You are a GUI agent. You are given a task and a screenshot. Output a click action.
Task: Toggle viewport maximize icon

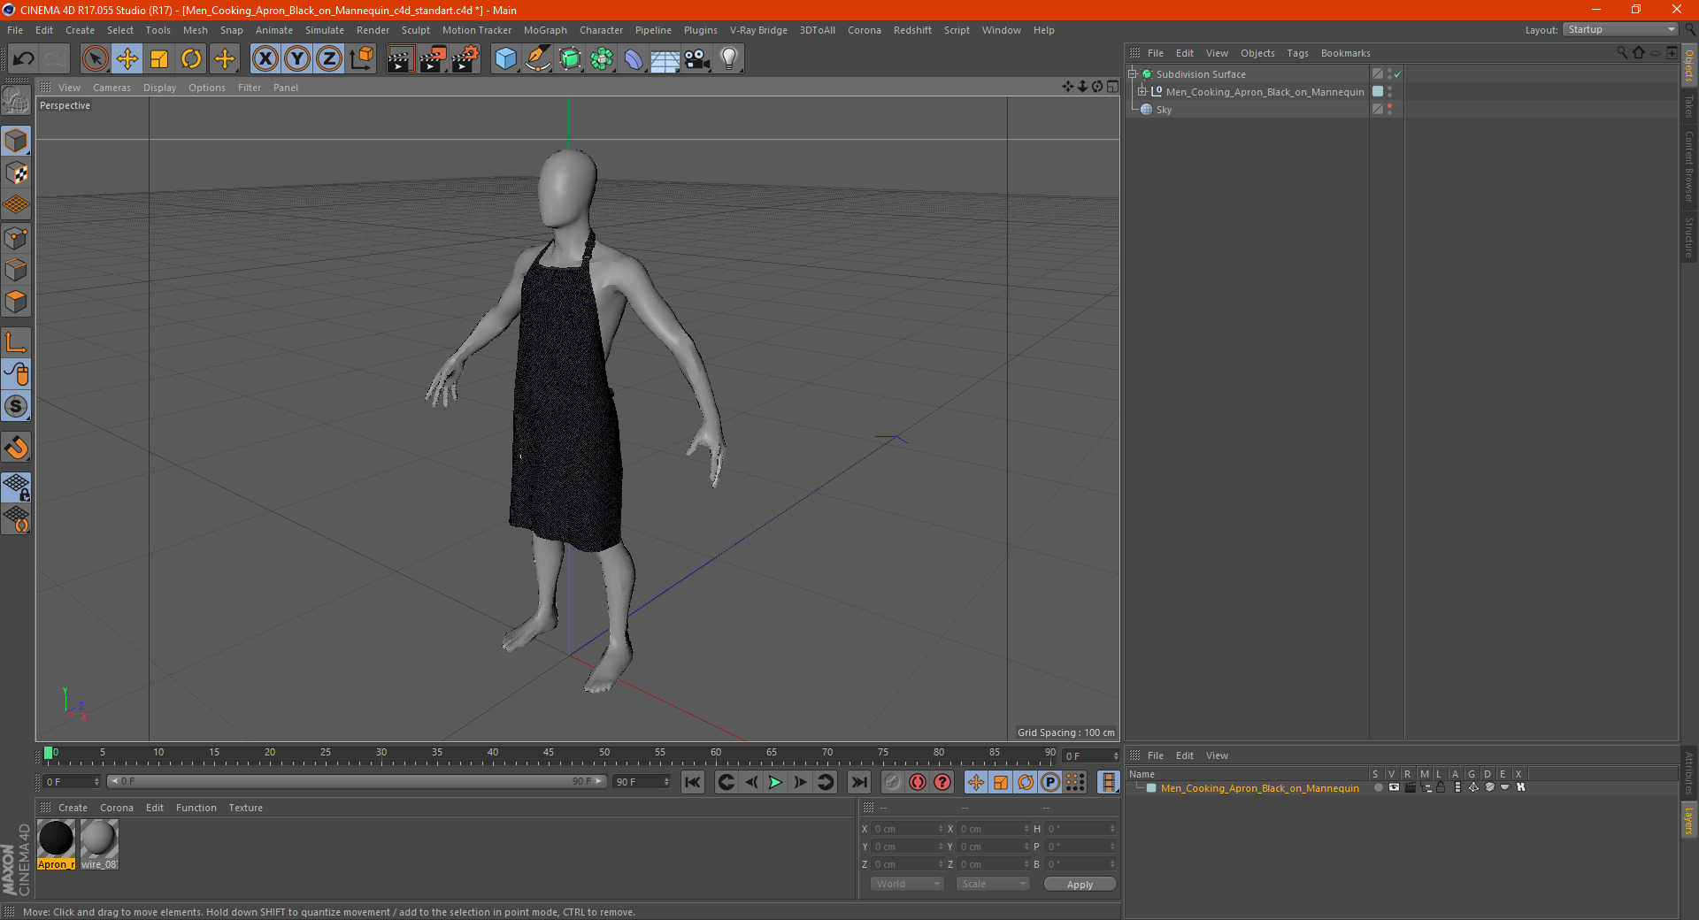click(1112, 87)
